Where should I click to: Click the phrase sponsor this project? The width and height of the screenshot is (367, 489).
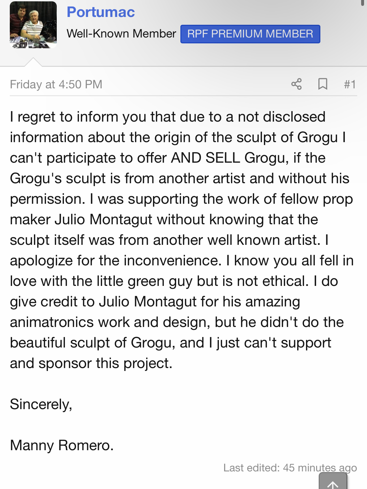coord(105,363)
